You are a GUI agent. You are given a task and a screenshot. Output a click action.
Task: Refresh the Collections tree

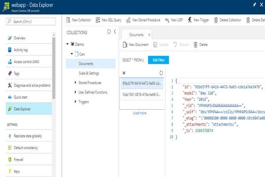[109, 31]
